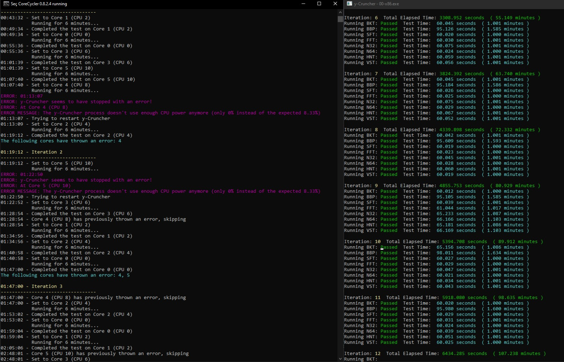Click the Iteration 12 elapsed time line

[445, 354]
